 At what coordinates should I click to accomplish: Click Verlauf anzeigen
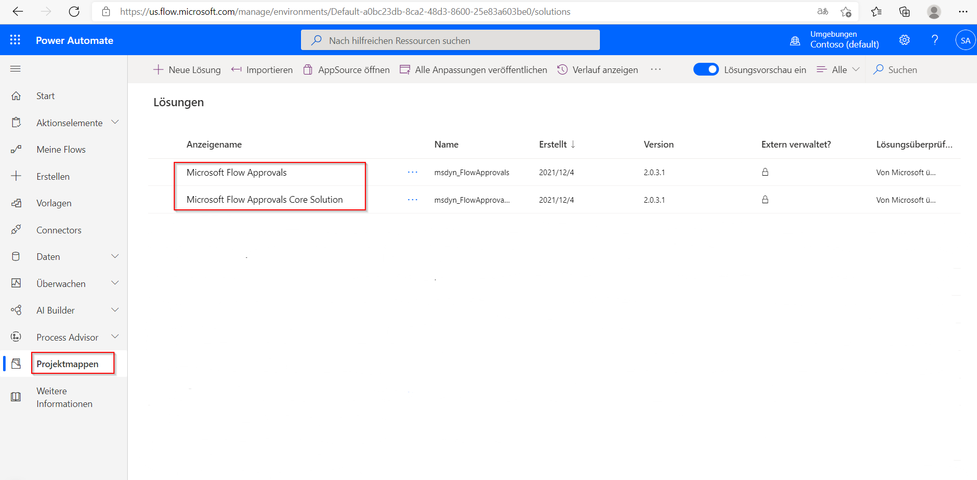[597, 69]
